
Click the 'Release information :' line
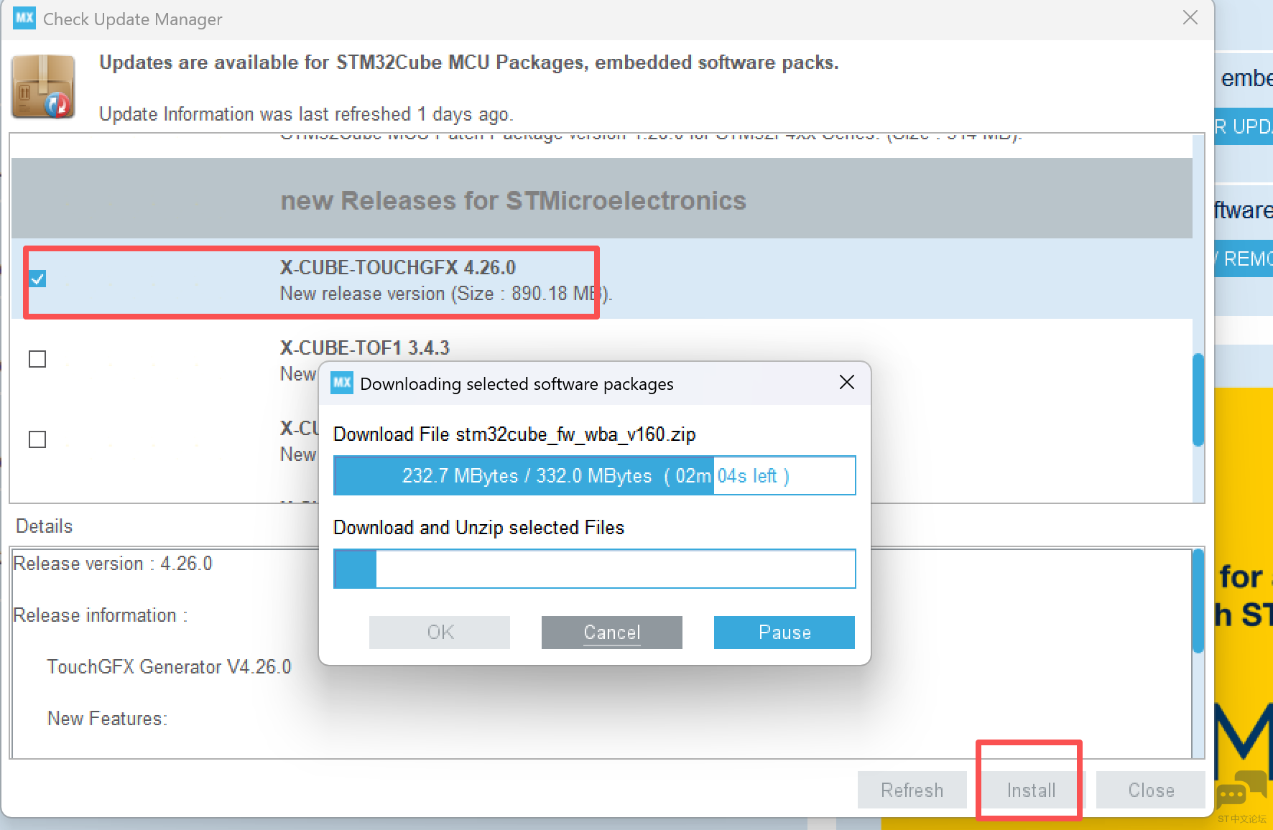tap(101, 615)
